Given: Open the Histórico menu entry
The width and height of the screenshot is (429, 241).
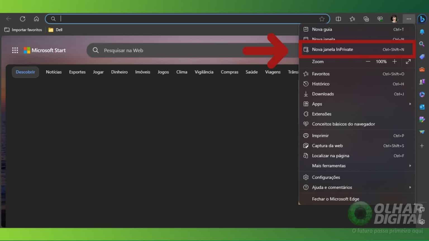Looking at the screenshot, I should click(x=321, y=84).
